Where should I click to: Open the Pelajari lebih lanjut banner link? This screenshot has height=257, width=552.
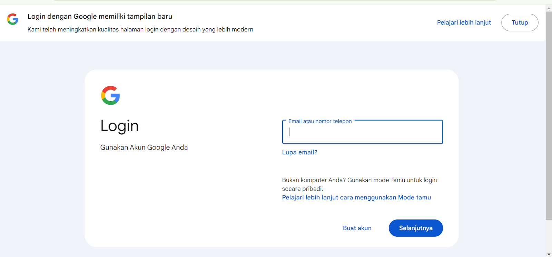coord(464,22)
